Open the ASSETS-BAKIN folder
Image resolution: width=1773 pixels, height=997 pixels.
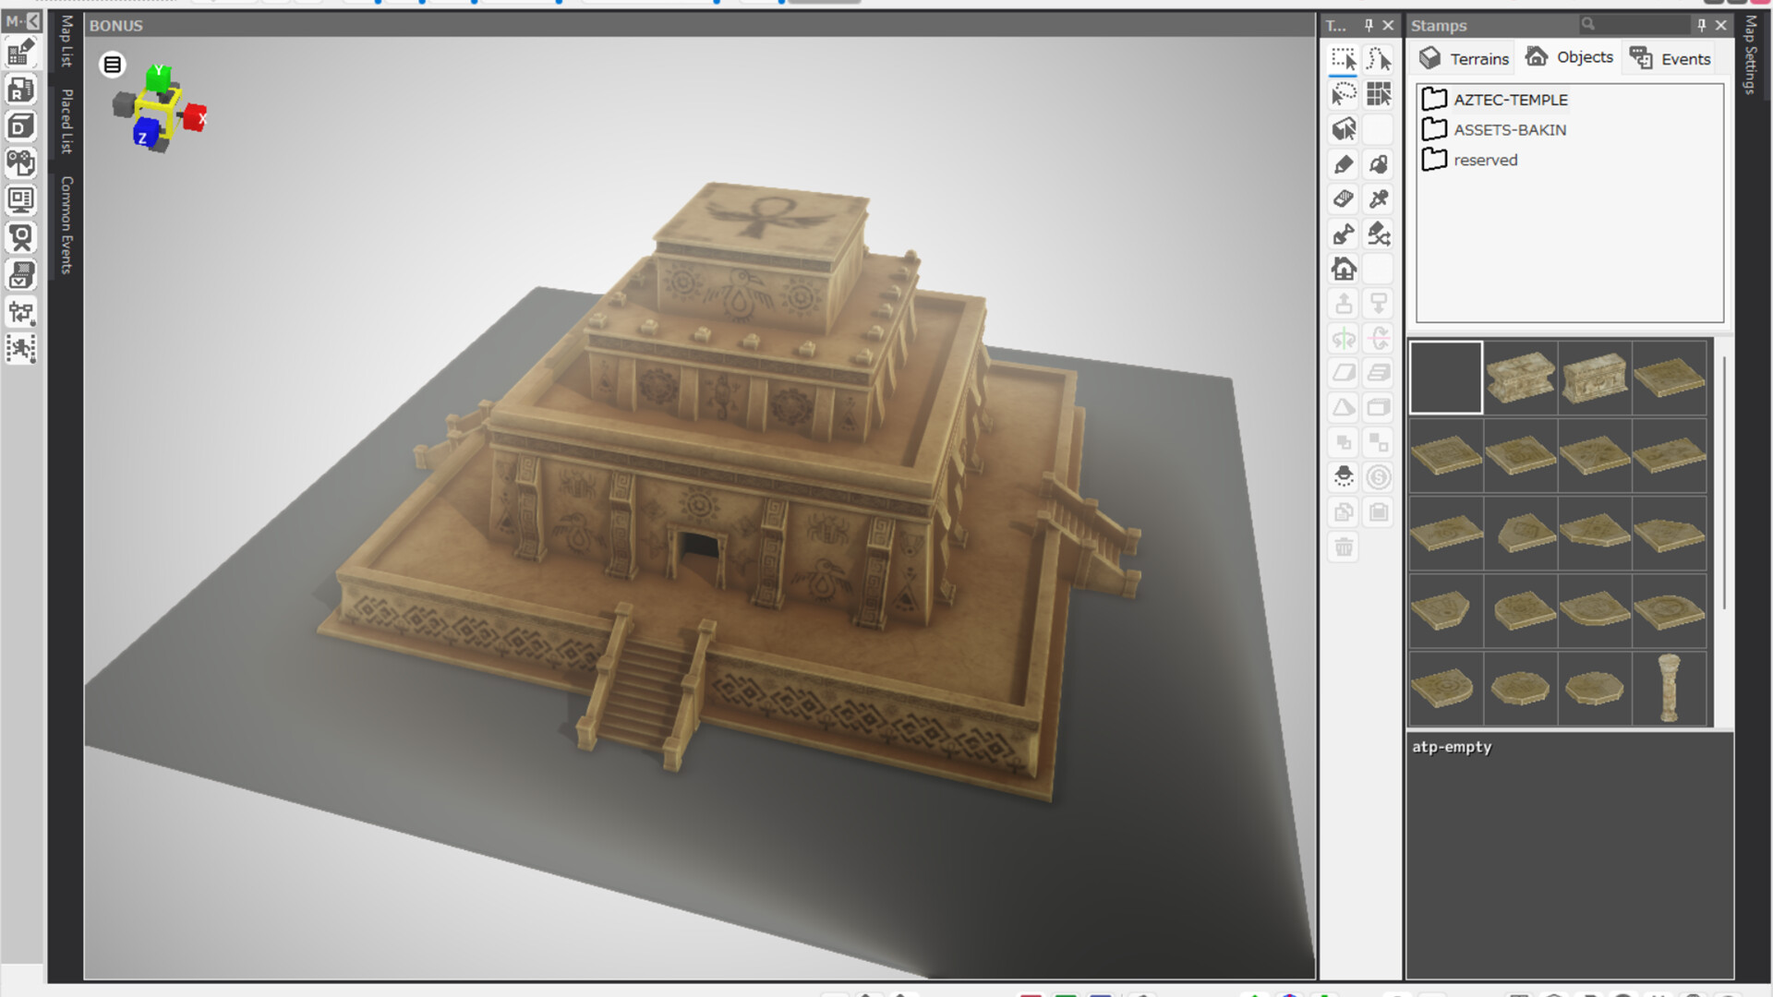pos(1509,129)
